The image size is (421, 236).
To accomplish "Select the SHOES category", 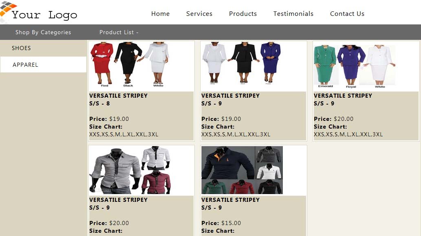I will click(x=43, y=48).
